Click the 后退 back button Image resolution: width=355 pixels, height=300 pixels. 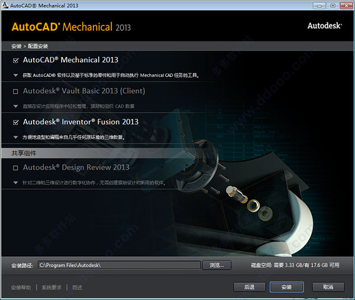pyautogui.click(x=249, y=287)
